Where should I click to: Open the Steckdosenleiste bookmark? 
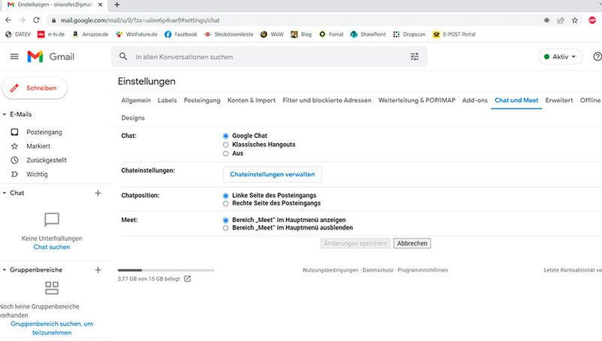229,34
